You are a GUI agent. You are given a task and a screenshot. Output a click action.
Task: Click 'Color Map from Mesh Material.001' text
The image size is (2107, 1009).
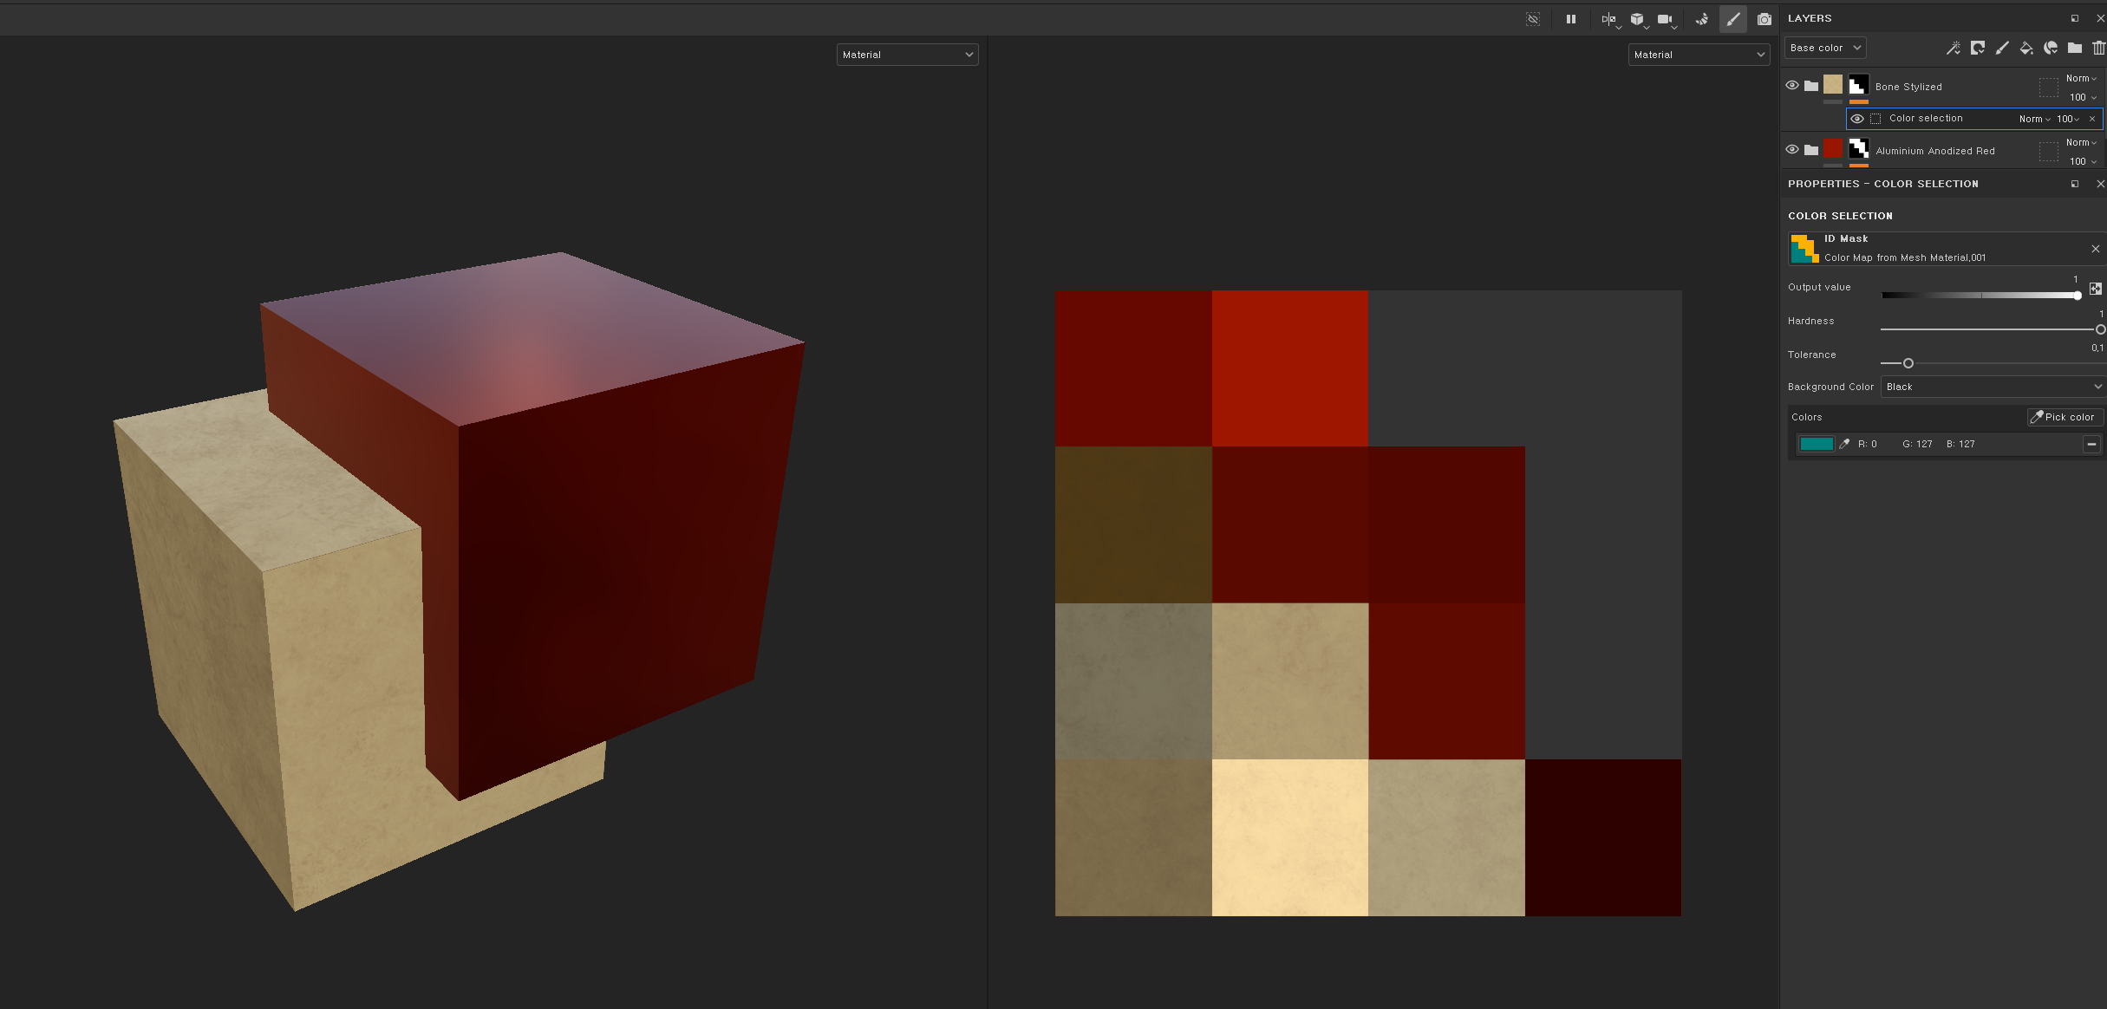pyautogui.click(x=1905, y=257)
